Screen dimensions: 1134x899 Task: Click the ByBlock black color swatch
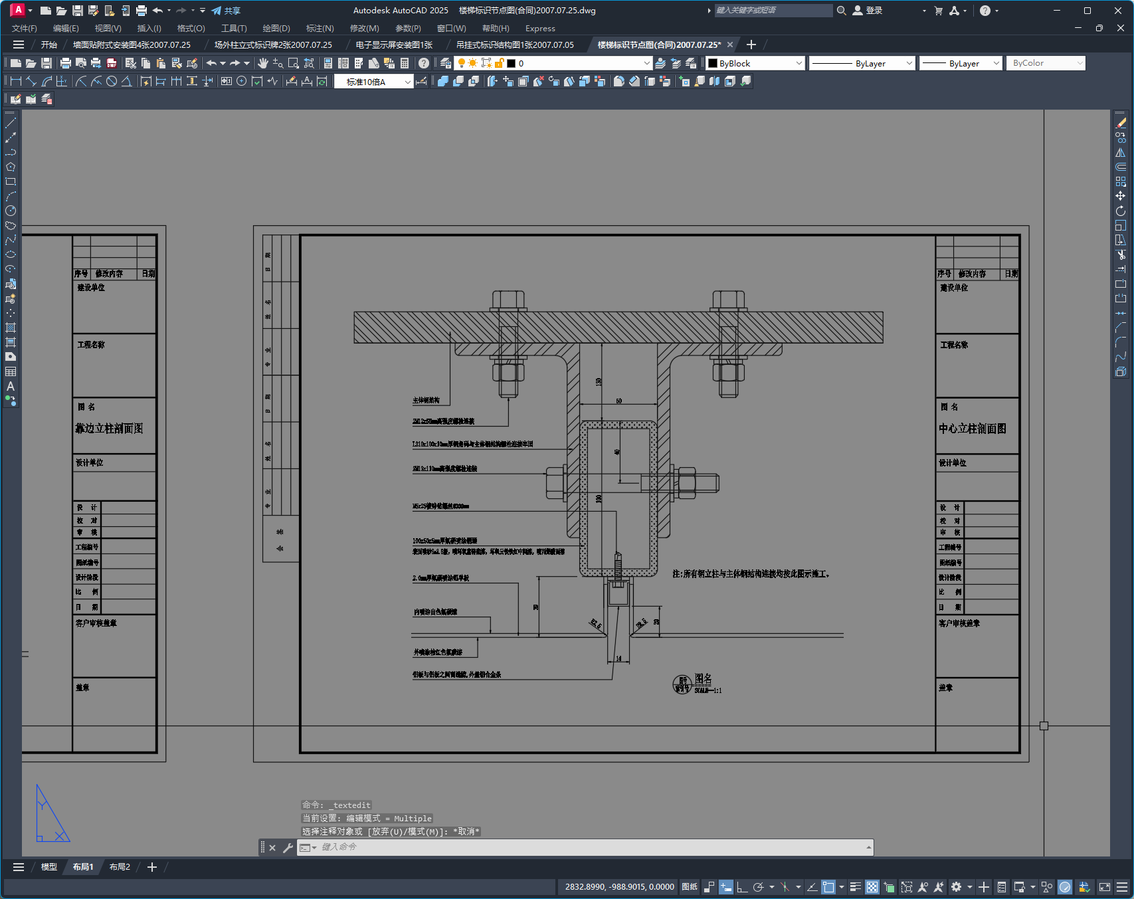pyautogui.click(x=713, y=63)
